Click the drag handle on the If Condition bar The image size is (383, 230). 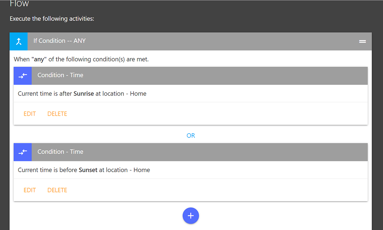pos(362,41)
